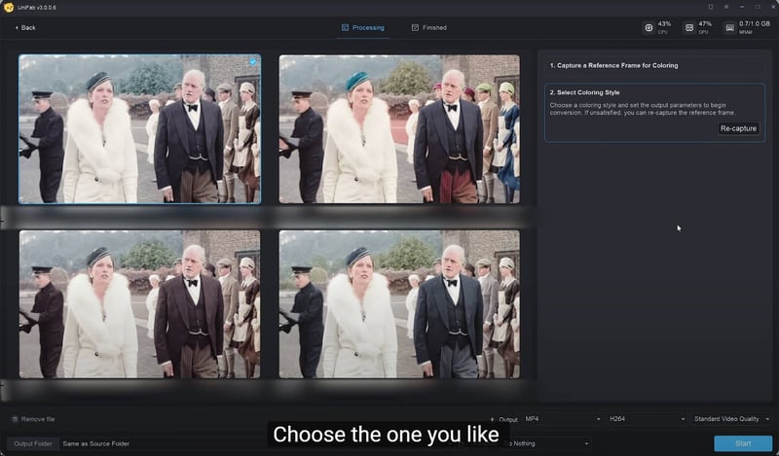This screenshot has width=779, height=456.
Task: Expand the Standard Video Quality dropdown
Action: coord(730,419)
